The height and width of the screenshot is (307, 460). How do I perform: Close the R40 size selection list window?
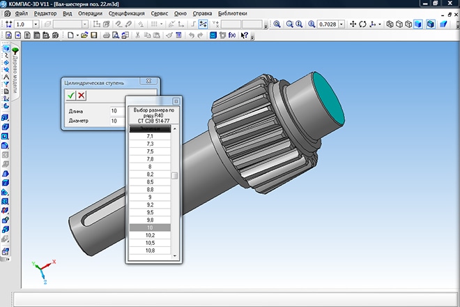click(x=176, y=101)
